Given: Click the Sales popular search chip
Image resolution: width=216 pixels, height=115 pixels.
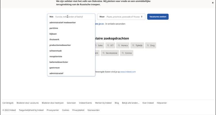Looking at the screenshot, I should [99, 45].
